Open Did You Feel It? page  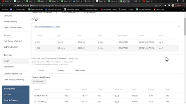pyautogui.click(x=11, y=47)
